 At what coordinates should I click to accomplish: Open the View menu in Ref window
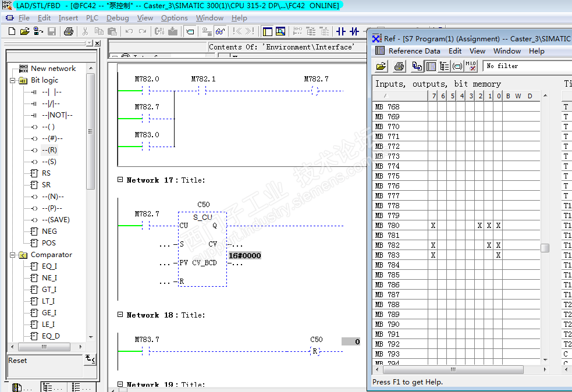pos(477,51)
